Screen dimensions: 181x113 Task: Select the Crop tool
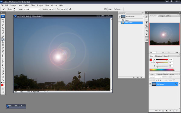tap(3, 30)
